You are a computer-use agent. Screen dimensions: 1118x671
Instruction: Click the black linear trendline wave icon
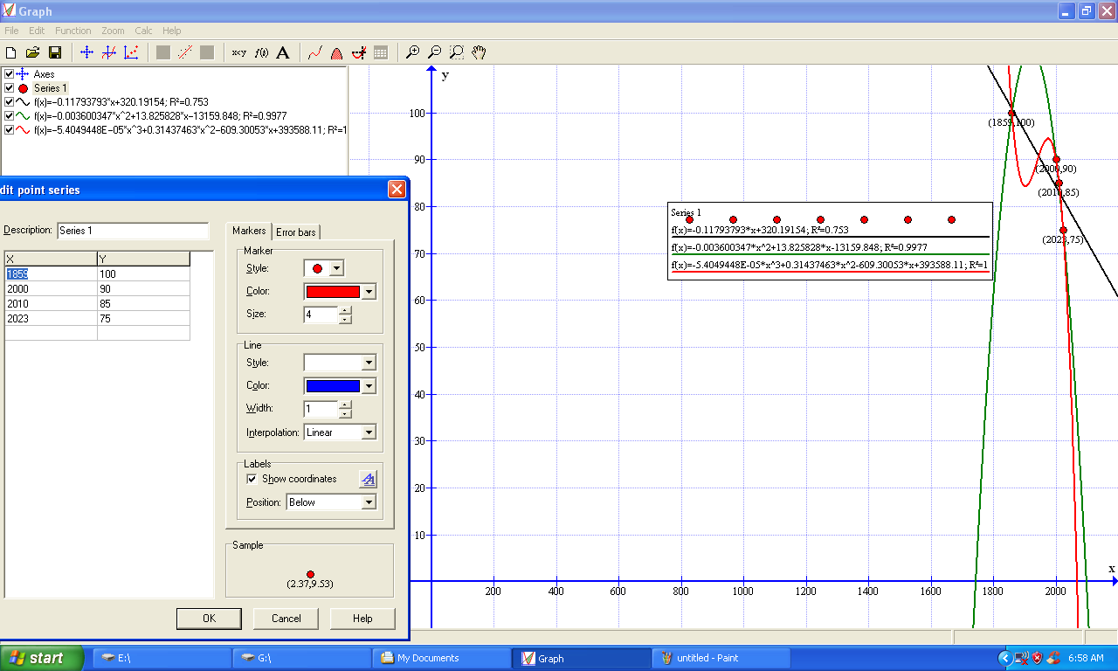24,102
